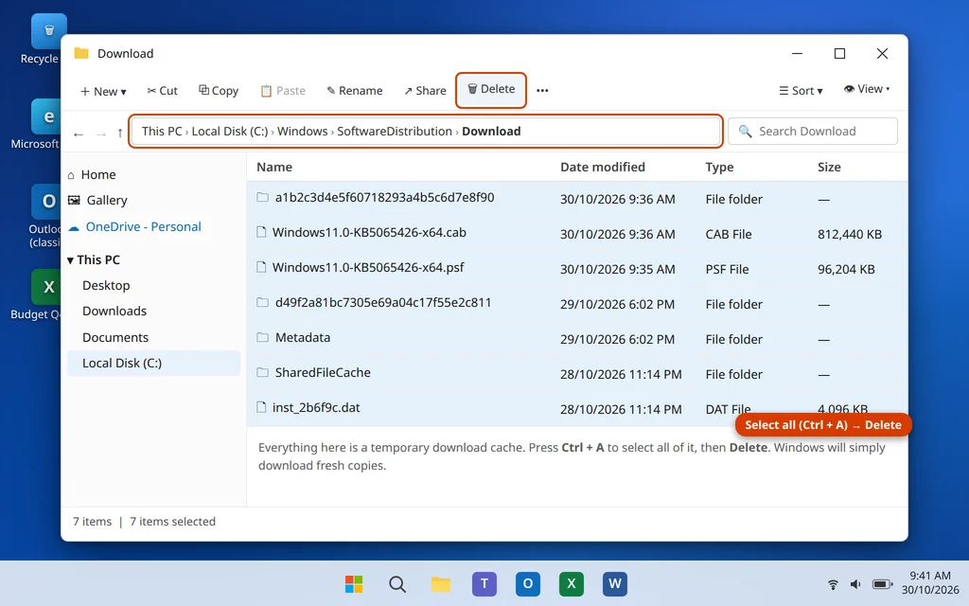Go up one folder level

[120, 133]
